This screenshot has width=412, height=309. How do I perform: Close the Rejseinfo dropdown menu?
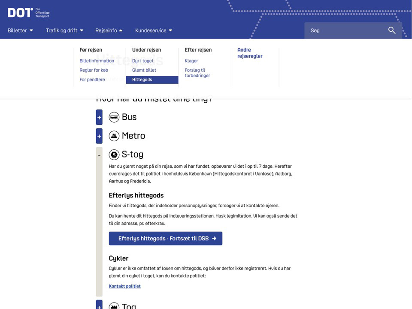[x=109, y=30]
